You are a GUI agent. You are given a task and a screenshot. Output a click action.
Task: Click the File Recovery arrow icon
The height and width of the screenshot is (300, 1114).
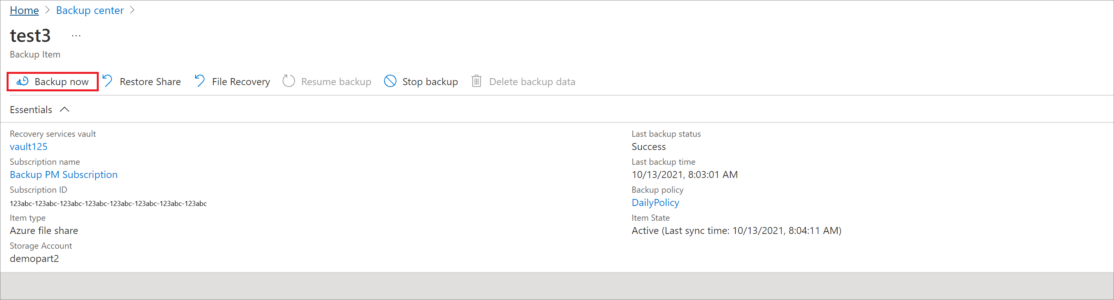[x=200, y=81]
